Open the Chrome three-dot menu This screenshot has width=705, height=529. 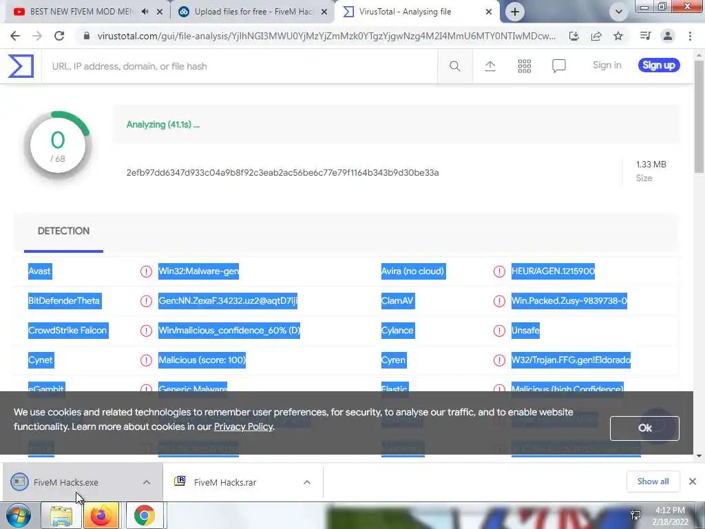click(x=690, y=36)
